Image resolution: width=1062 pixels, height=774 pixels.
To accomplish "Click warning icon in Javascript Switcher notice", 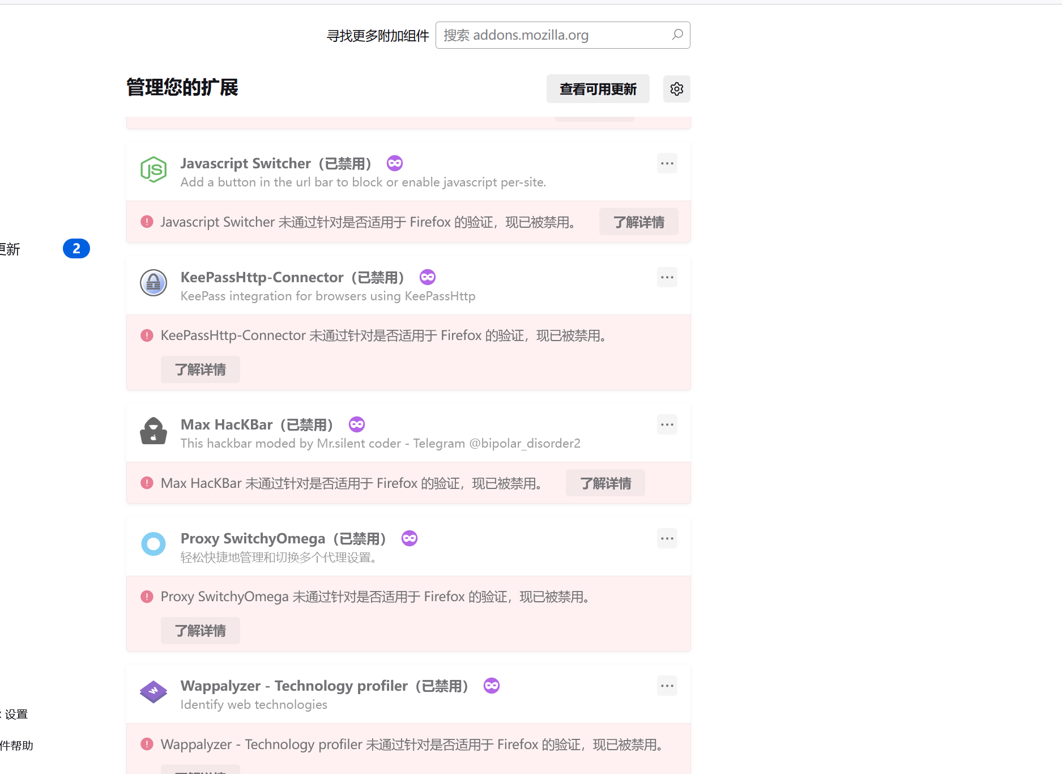I will pos(147,222).
